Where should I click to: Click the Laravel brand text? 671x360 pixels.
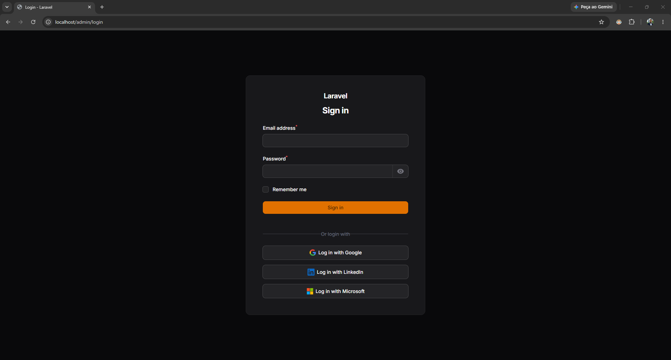[335, 96]
